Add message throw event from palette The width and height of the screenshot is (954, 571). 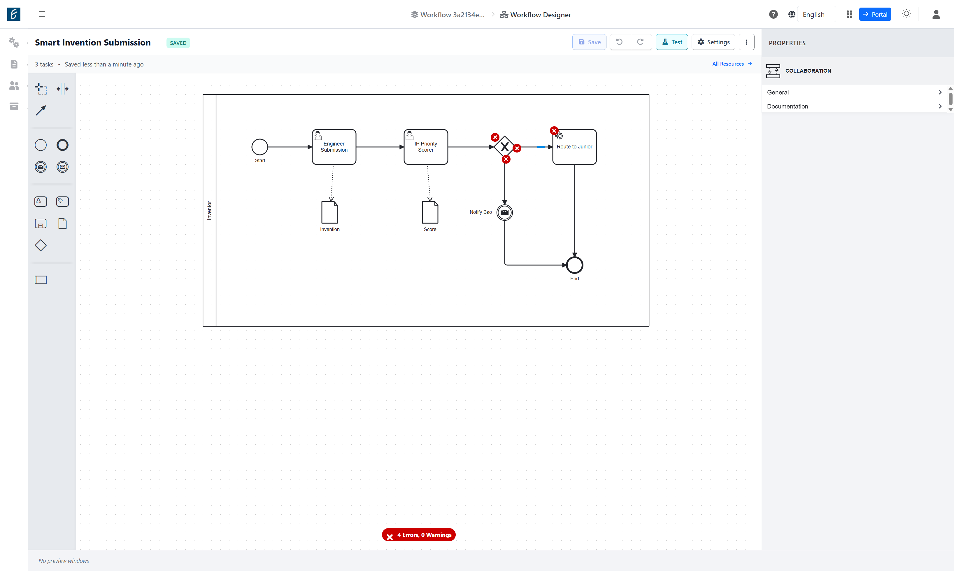click(x=41, y=167)
